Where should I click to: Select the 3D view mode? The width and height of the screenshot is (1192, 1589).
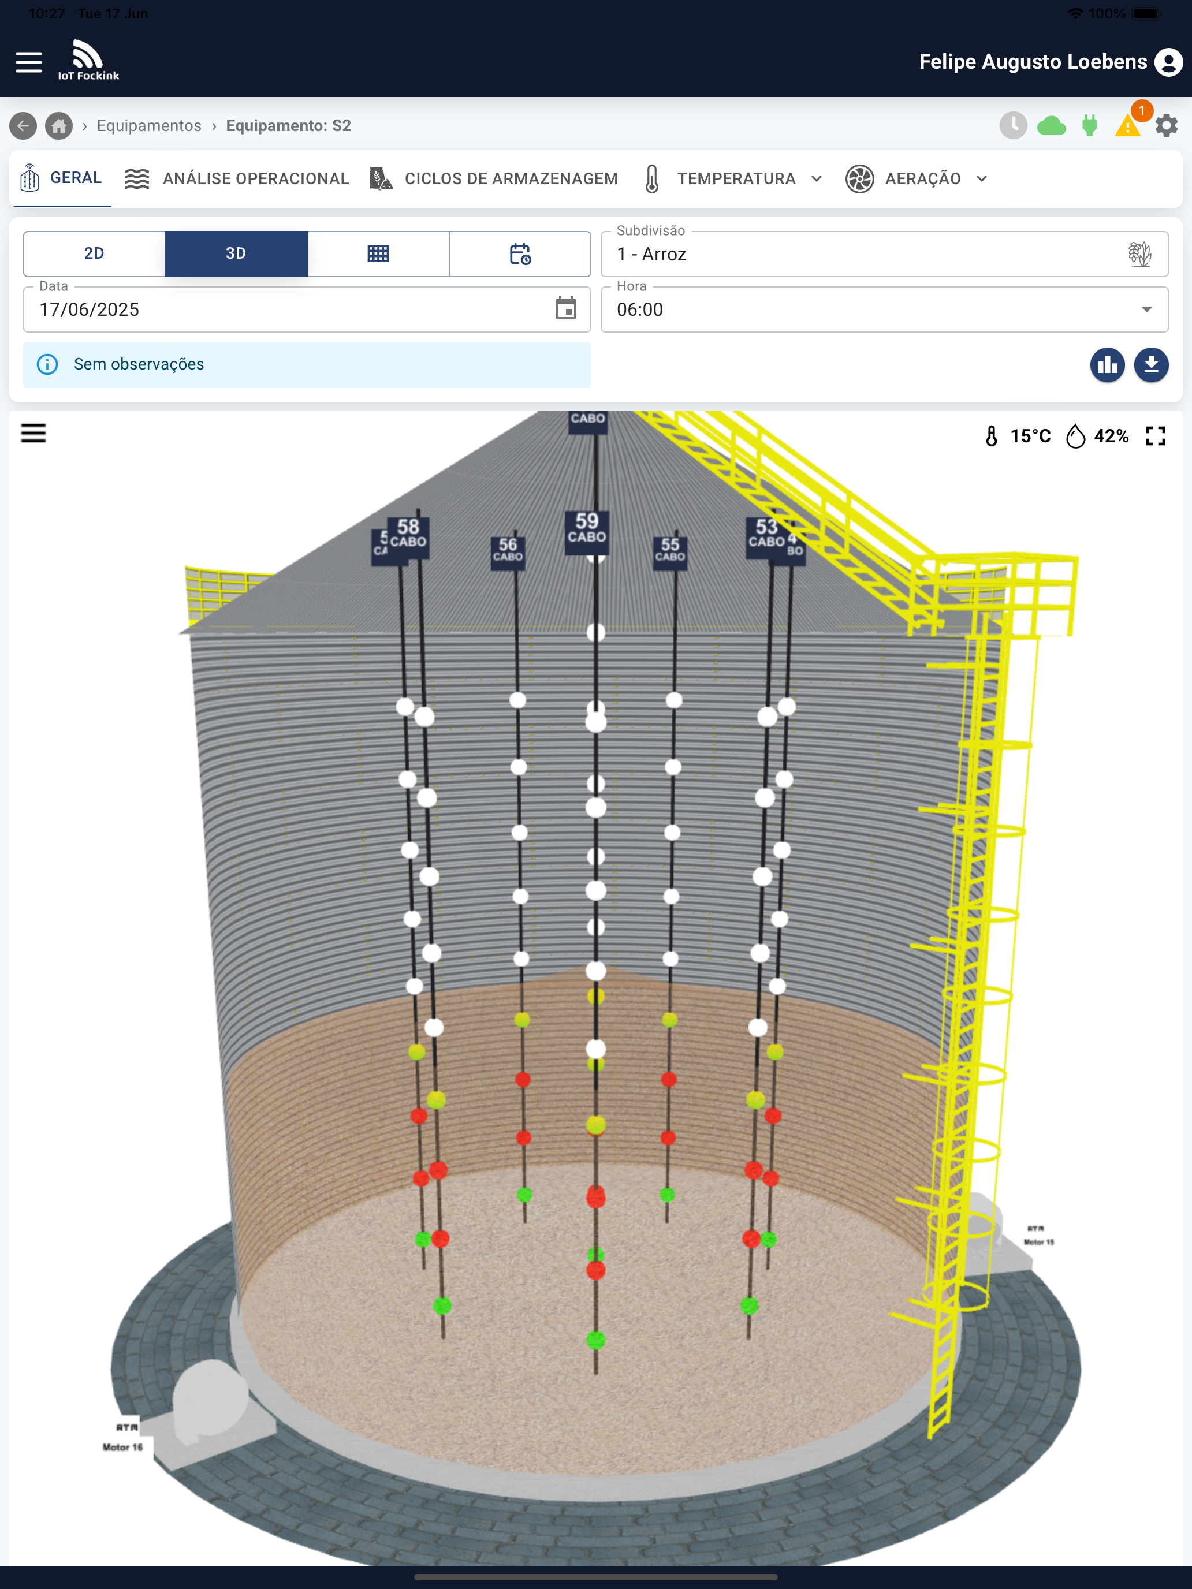coord(236,253)
